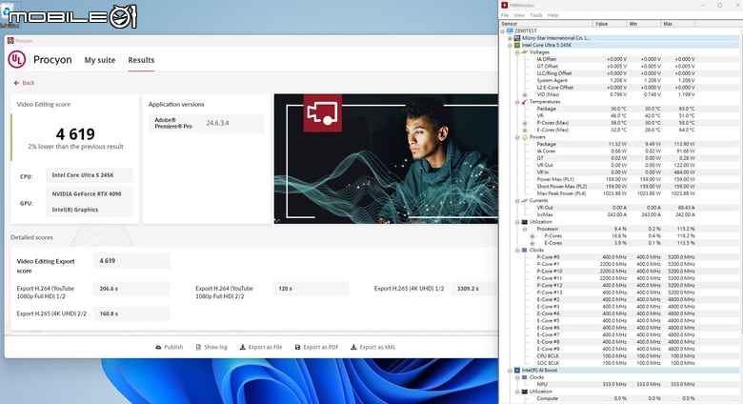
Task: Click the Max column header
Action: tap(677, 23)
